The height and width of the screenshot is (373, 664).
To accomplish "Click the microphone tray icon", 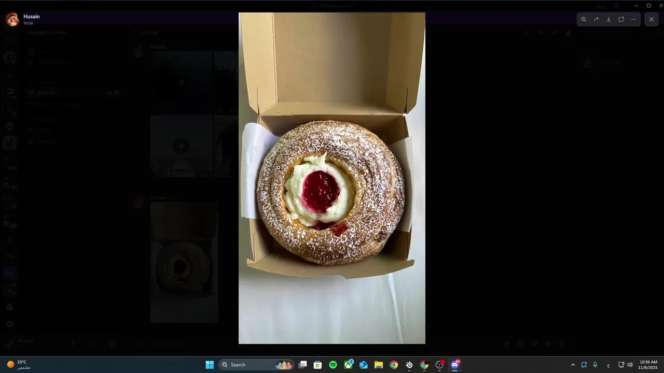I will (595, 365).
